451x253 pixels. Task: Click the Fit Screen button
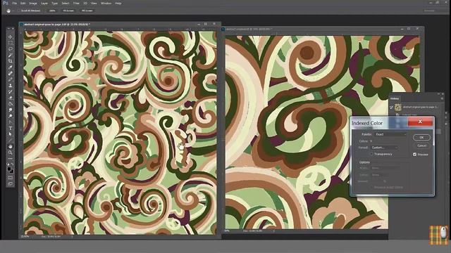(68, 11)
